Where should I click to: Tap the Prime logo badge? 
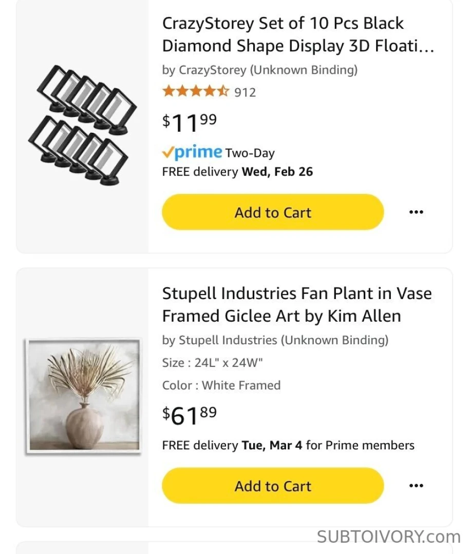click(x=192, y=152)
